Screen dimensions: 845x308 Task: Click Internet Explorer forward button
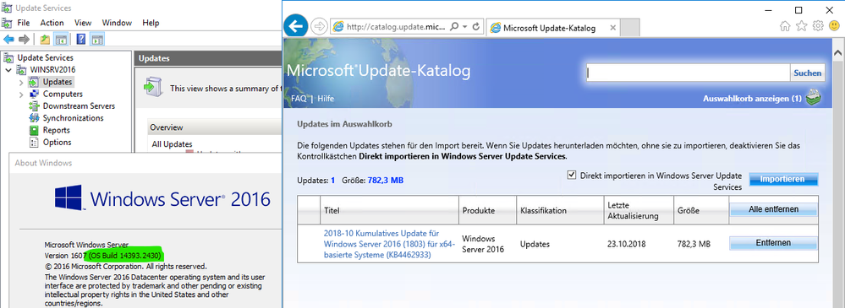[x=319, y=26]
